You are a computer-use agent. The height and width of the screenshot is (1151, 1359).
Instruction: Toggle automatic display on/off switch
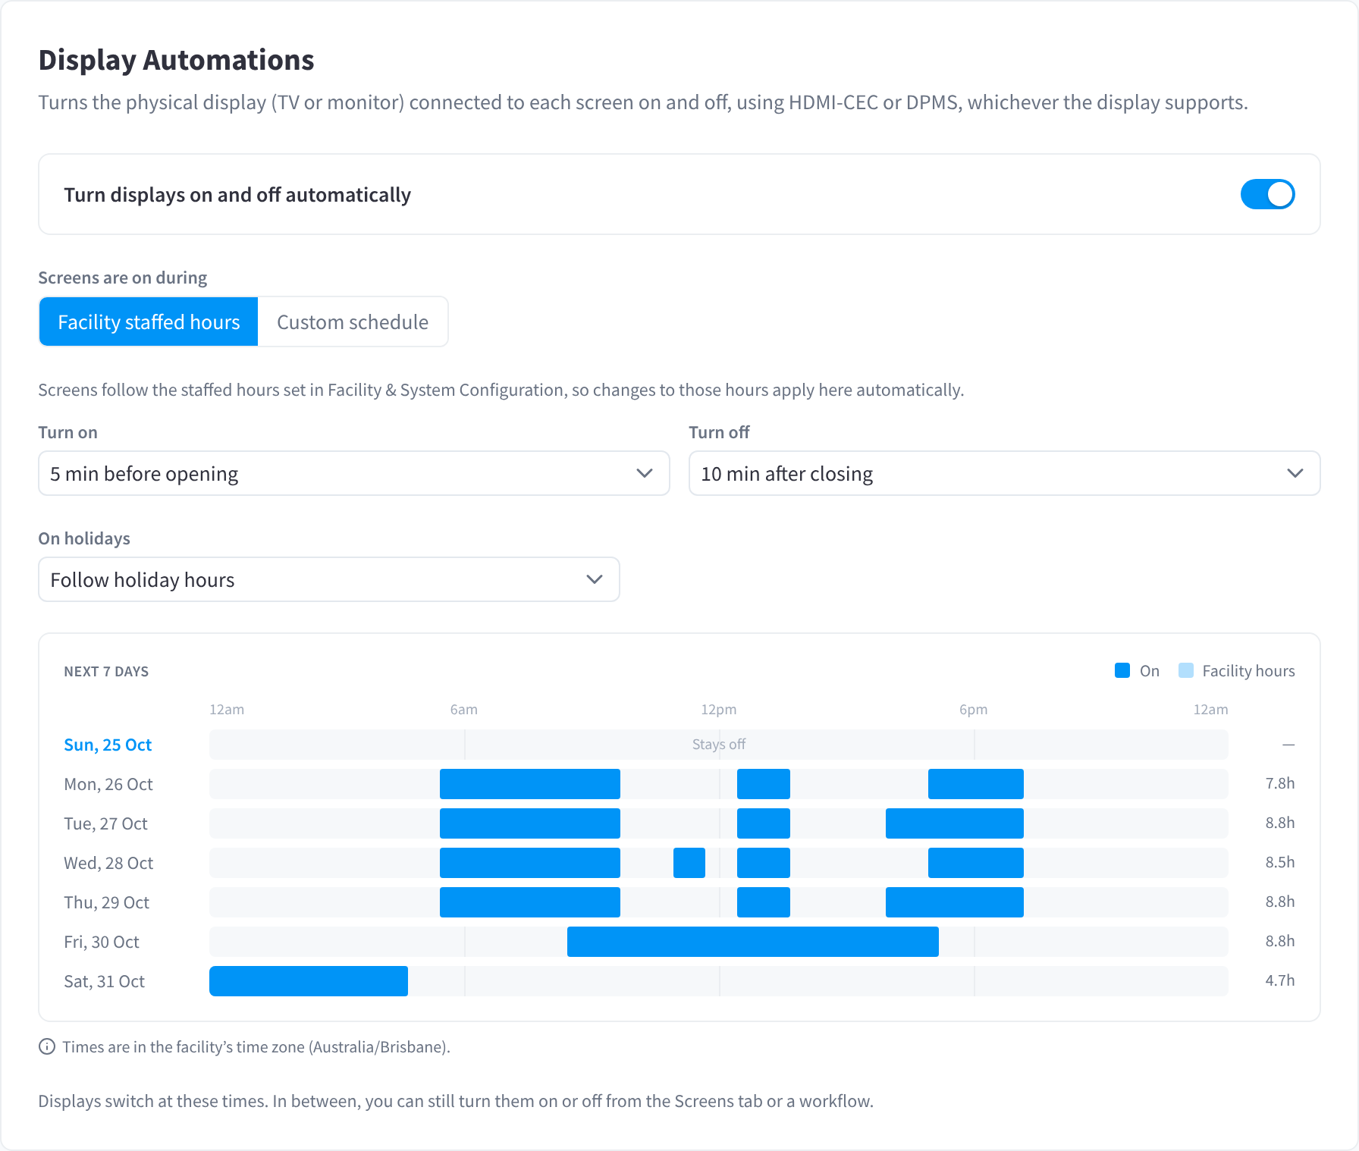1267,194
